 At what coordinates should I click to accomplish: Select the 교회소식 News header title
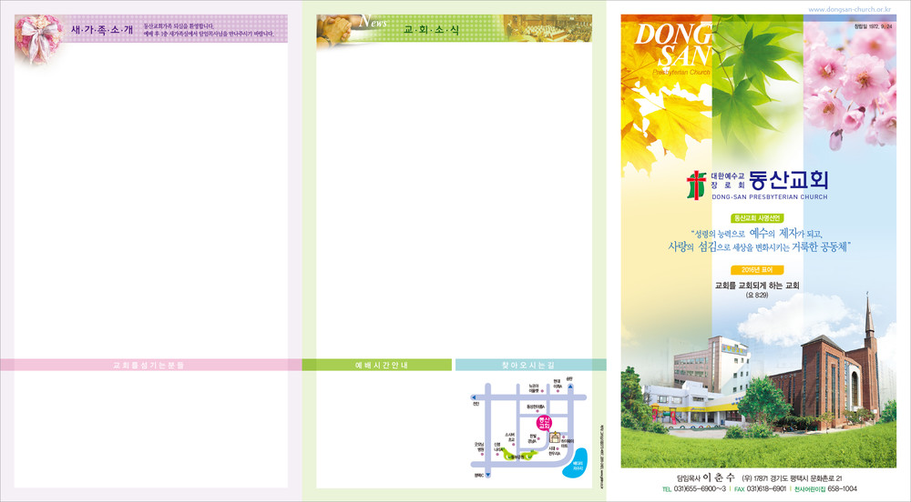click(x=432, y=30)
